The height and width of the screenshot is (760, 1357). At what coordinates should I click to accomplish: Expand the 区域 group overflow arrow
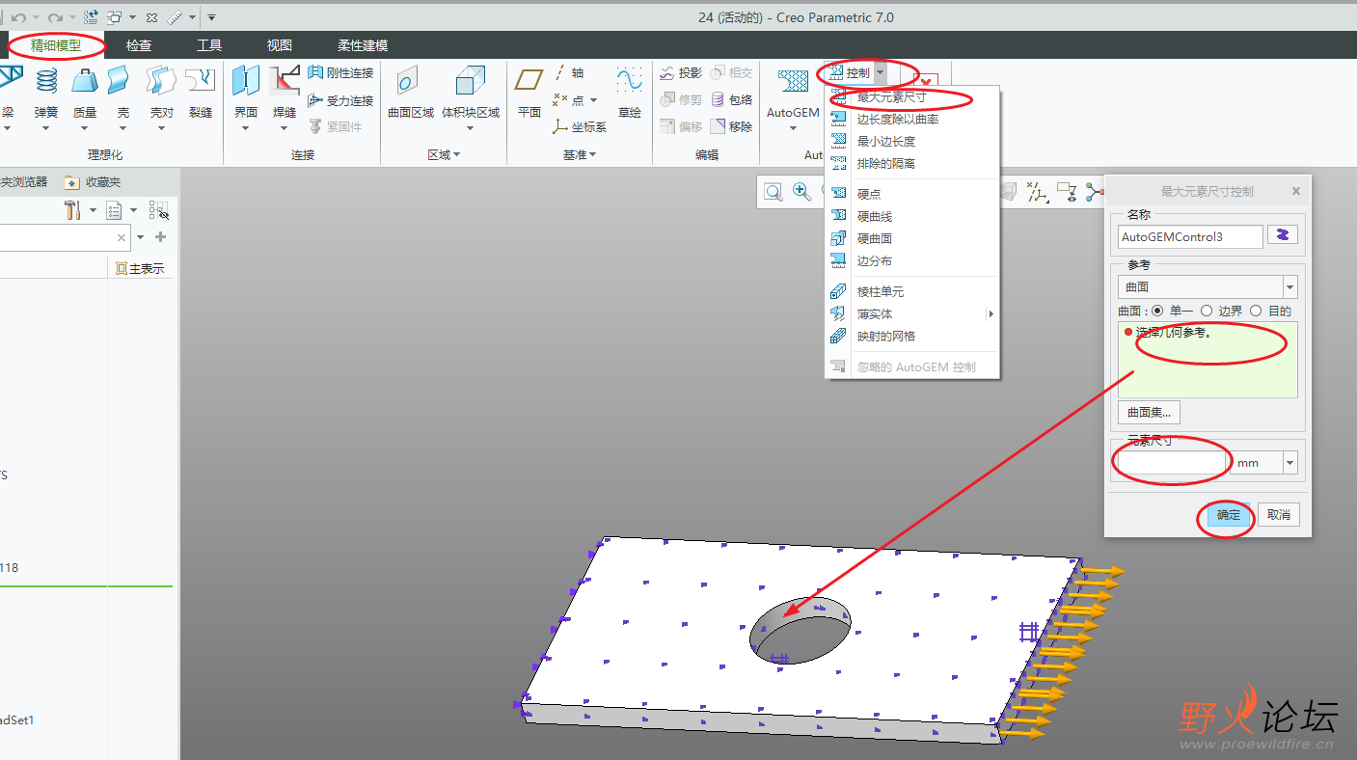[x=456, y=154]
